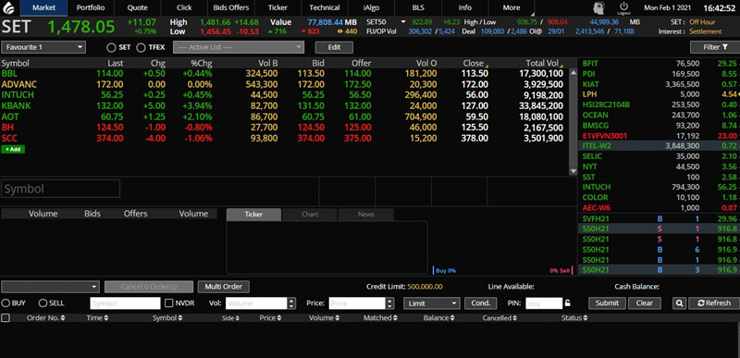Select the AOT row symbol

(10, 117)
